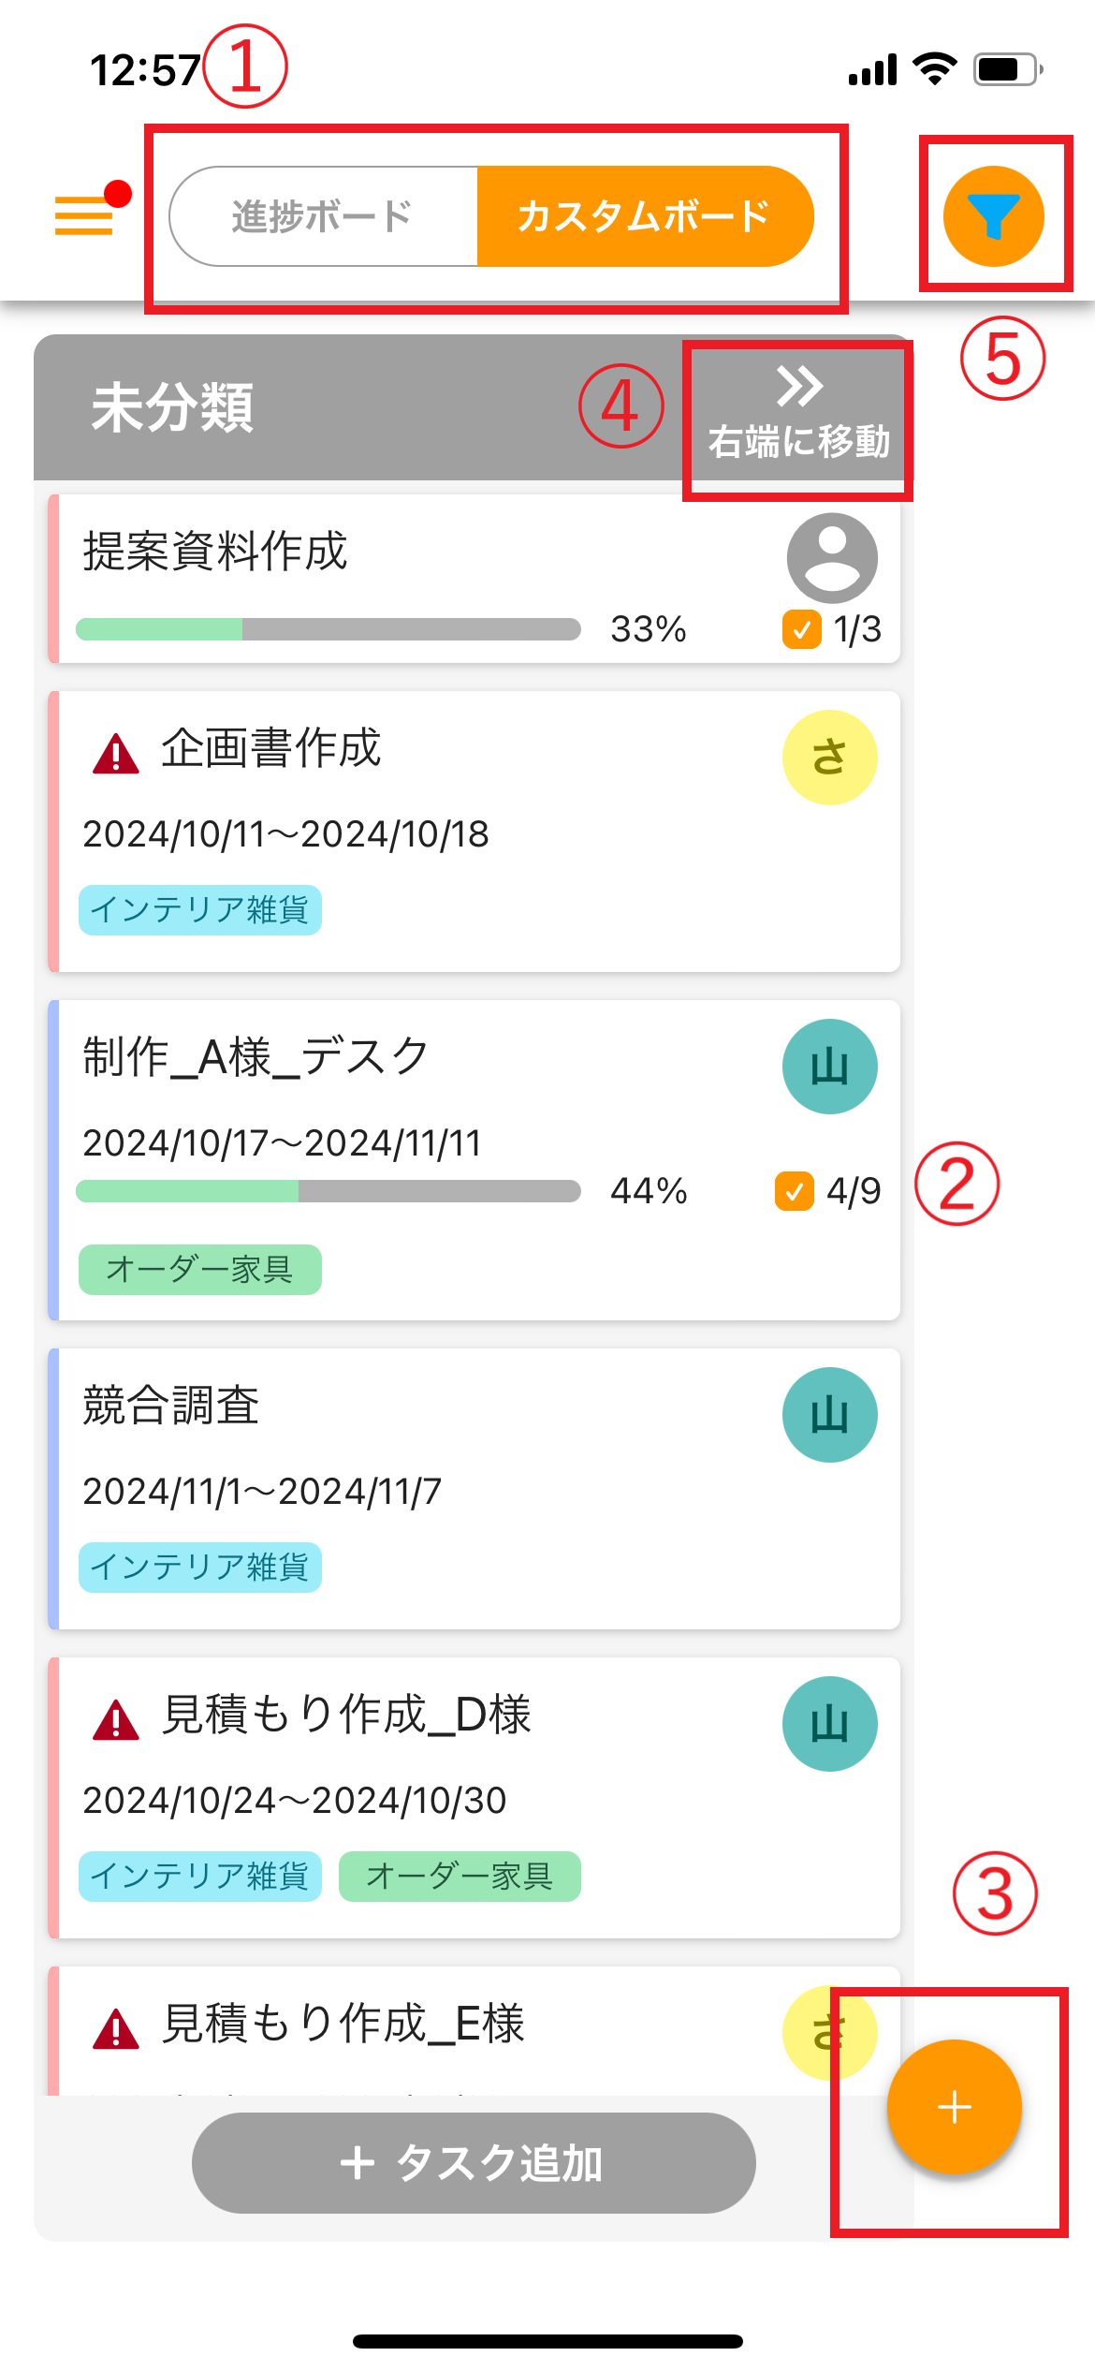This screenshot has width=1095, height=2371.
Task: Tap the 右端に移動 label
Action: 798,442
